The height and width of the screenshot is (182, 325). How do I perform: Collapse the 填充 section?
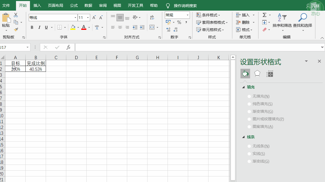pos(243,87)
